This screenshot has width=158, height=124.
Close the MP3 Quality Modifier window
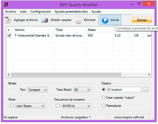(149, 4)
